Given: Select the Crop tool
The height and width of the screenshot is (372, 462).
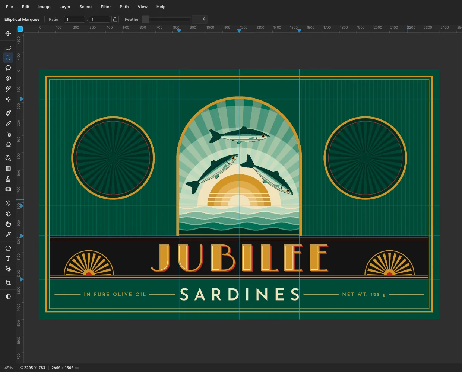Looking at the screenshot, I should pyautogui.click(x=8, y=283).
